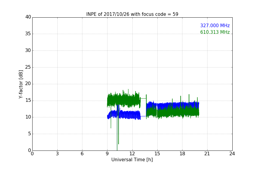This screenshot has height=172, width=258.
Task: Click the x-axis tick label 3
Action: tap(57, 154)
